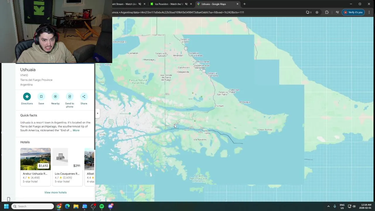Viewport: 375px width, 211px height.
Task: Click the Verify it's you profile button
Action: [353, 12]
